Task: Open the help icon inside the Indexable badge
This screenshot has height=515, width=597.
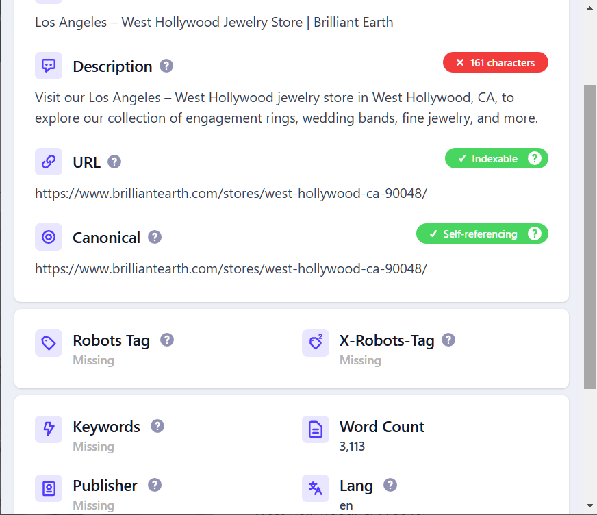Action: point(535,158)
